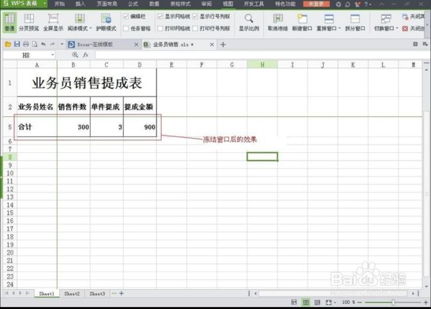Undo the last action
This screenshot has height=309, width=431.
pos(43,44)
